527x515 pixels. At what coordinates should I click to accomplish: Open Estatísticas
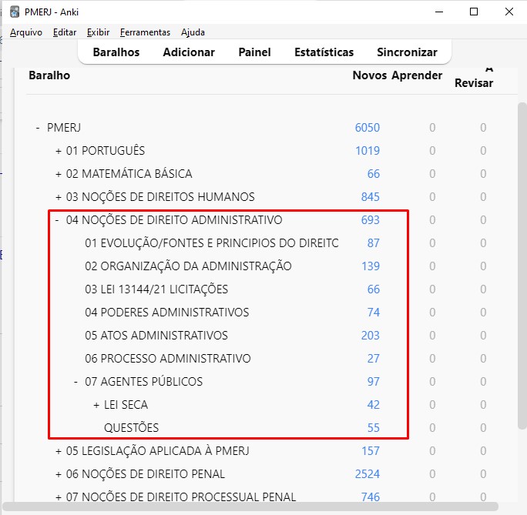click(x=324, y=52)
